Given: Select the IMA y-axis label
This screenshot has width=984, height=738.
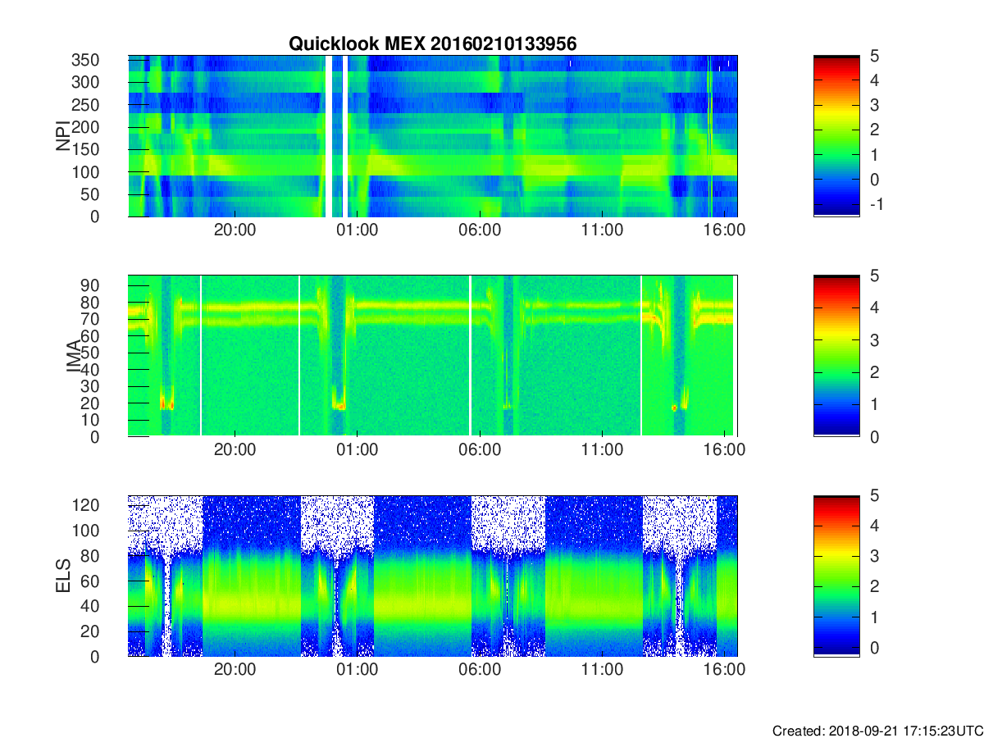Looking at the screenshot, I should (73, 356).
